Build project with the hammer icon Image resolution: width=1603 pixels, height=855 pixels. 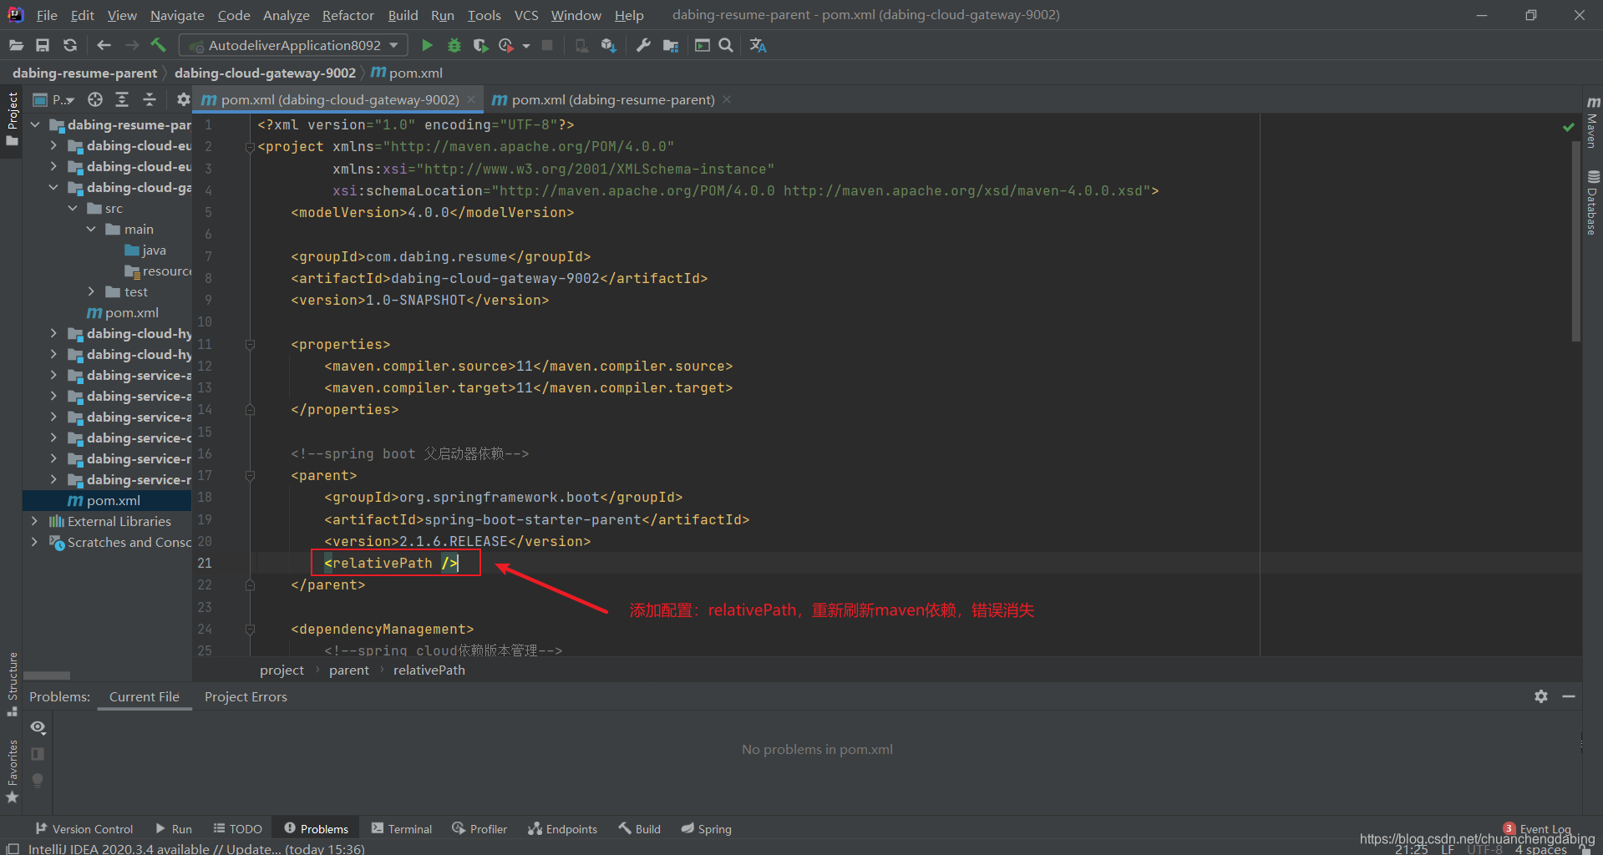pos(158,45)
